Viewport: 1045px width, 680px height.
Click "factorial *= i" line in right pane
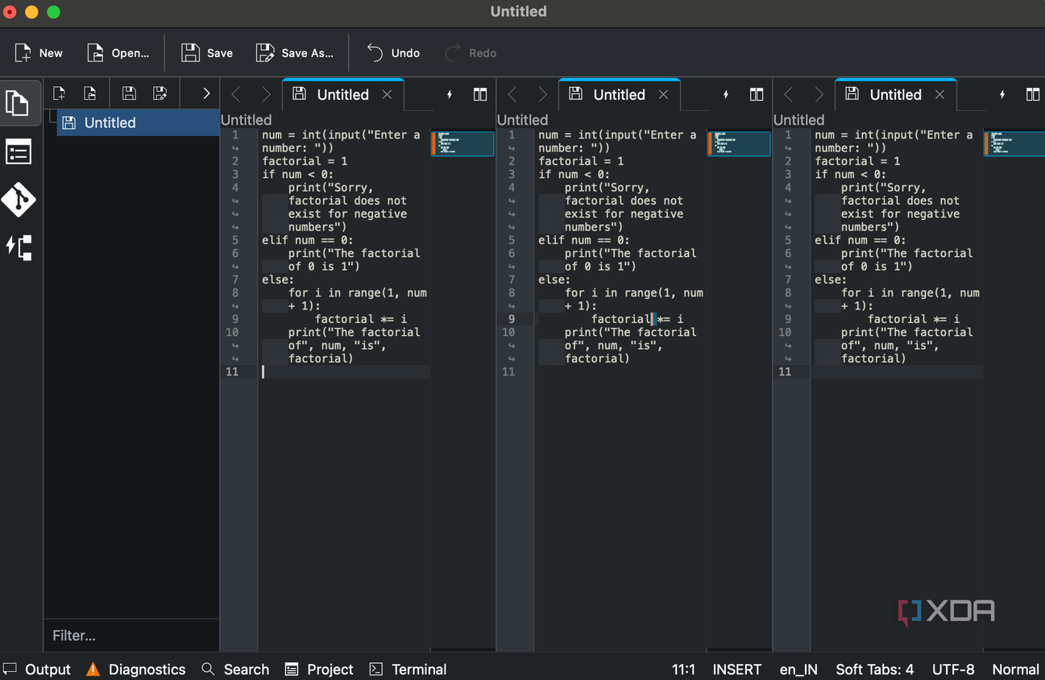click(x=914, y=319)
